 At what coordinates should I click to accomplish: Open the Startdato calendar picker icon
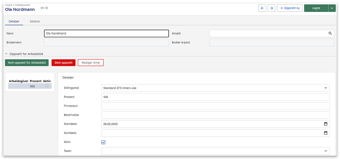point(326,124)
